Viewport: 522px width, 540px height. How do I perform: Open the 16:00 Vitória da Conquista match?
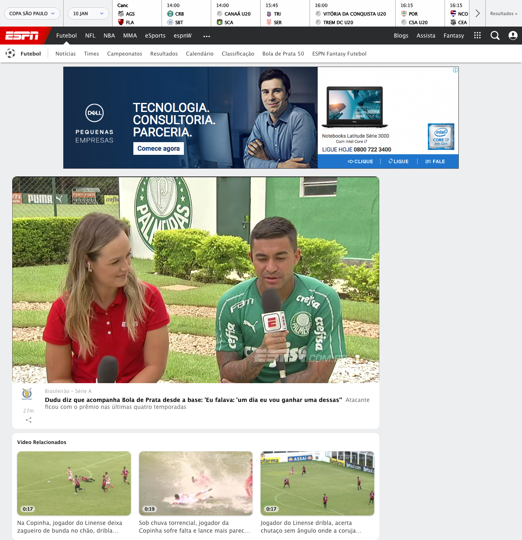(x=352, y=13)
